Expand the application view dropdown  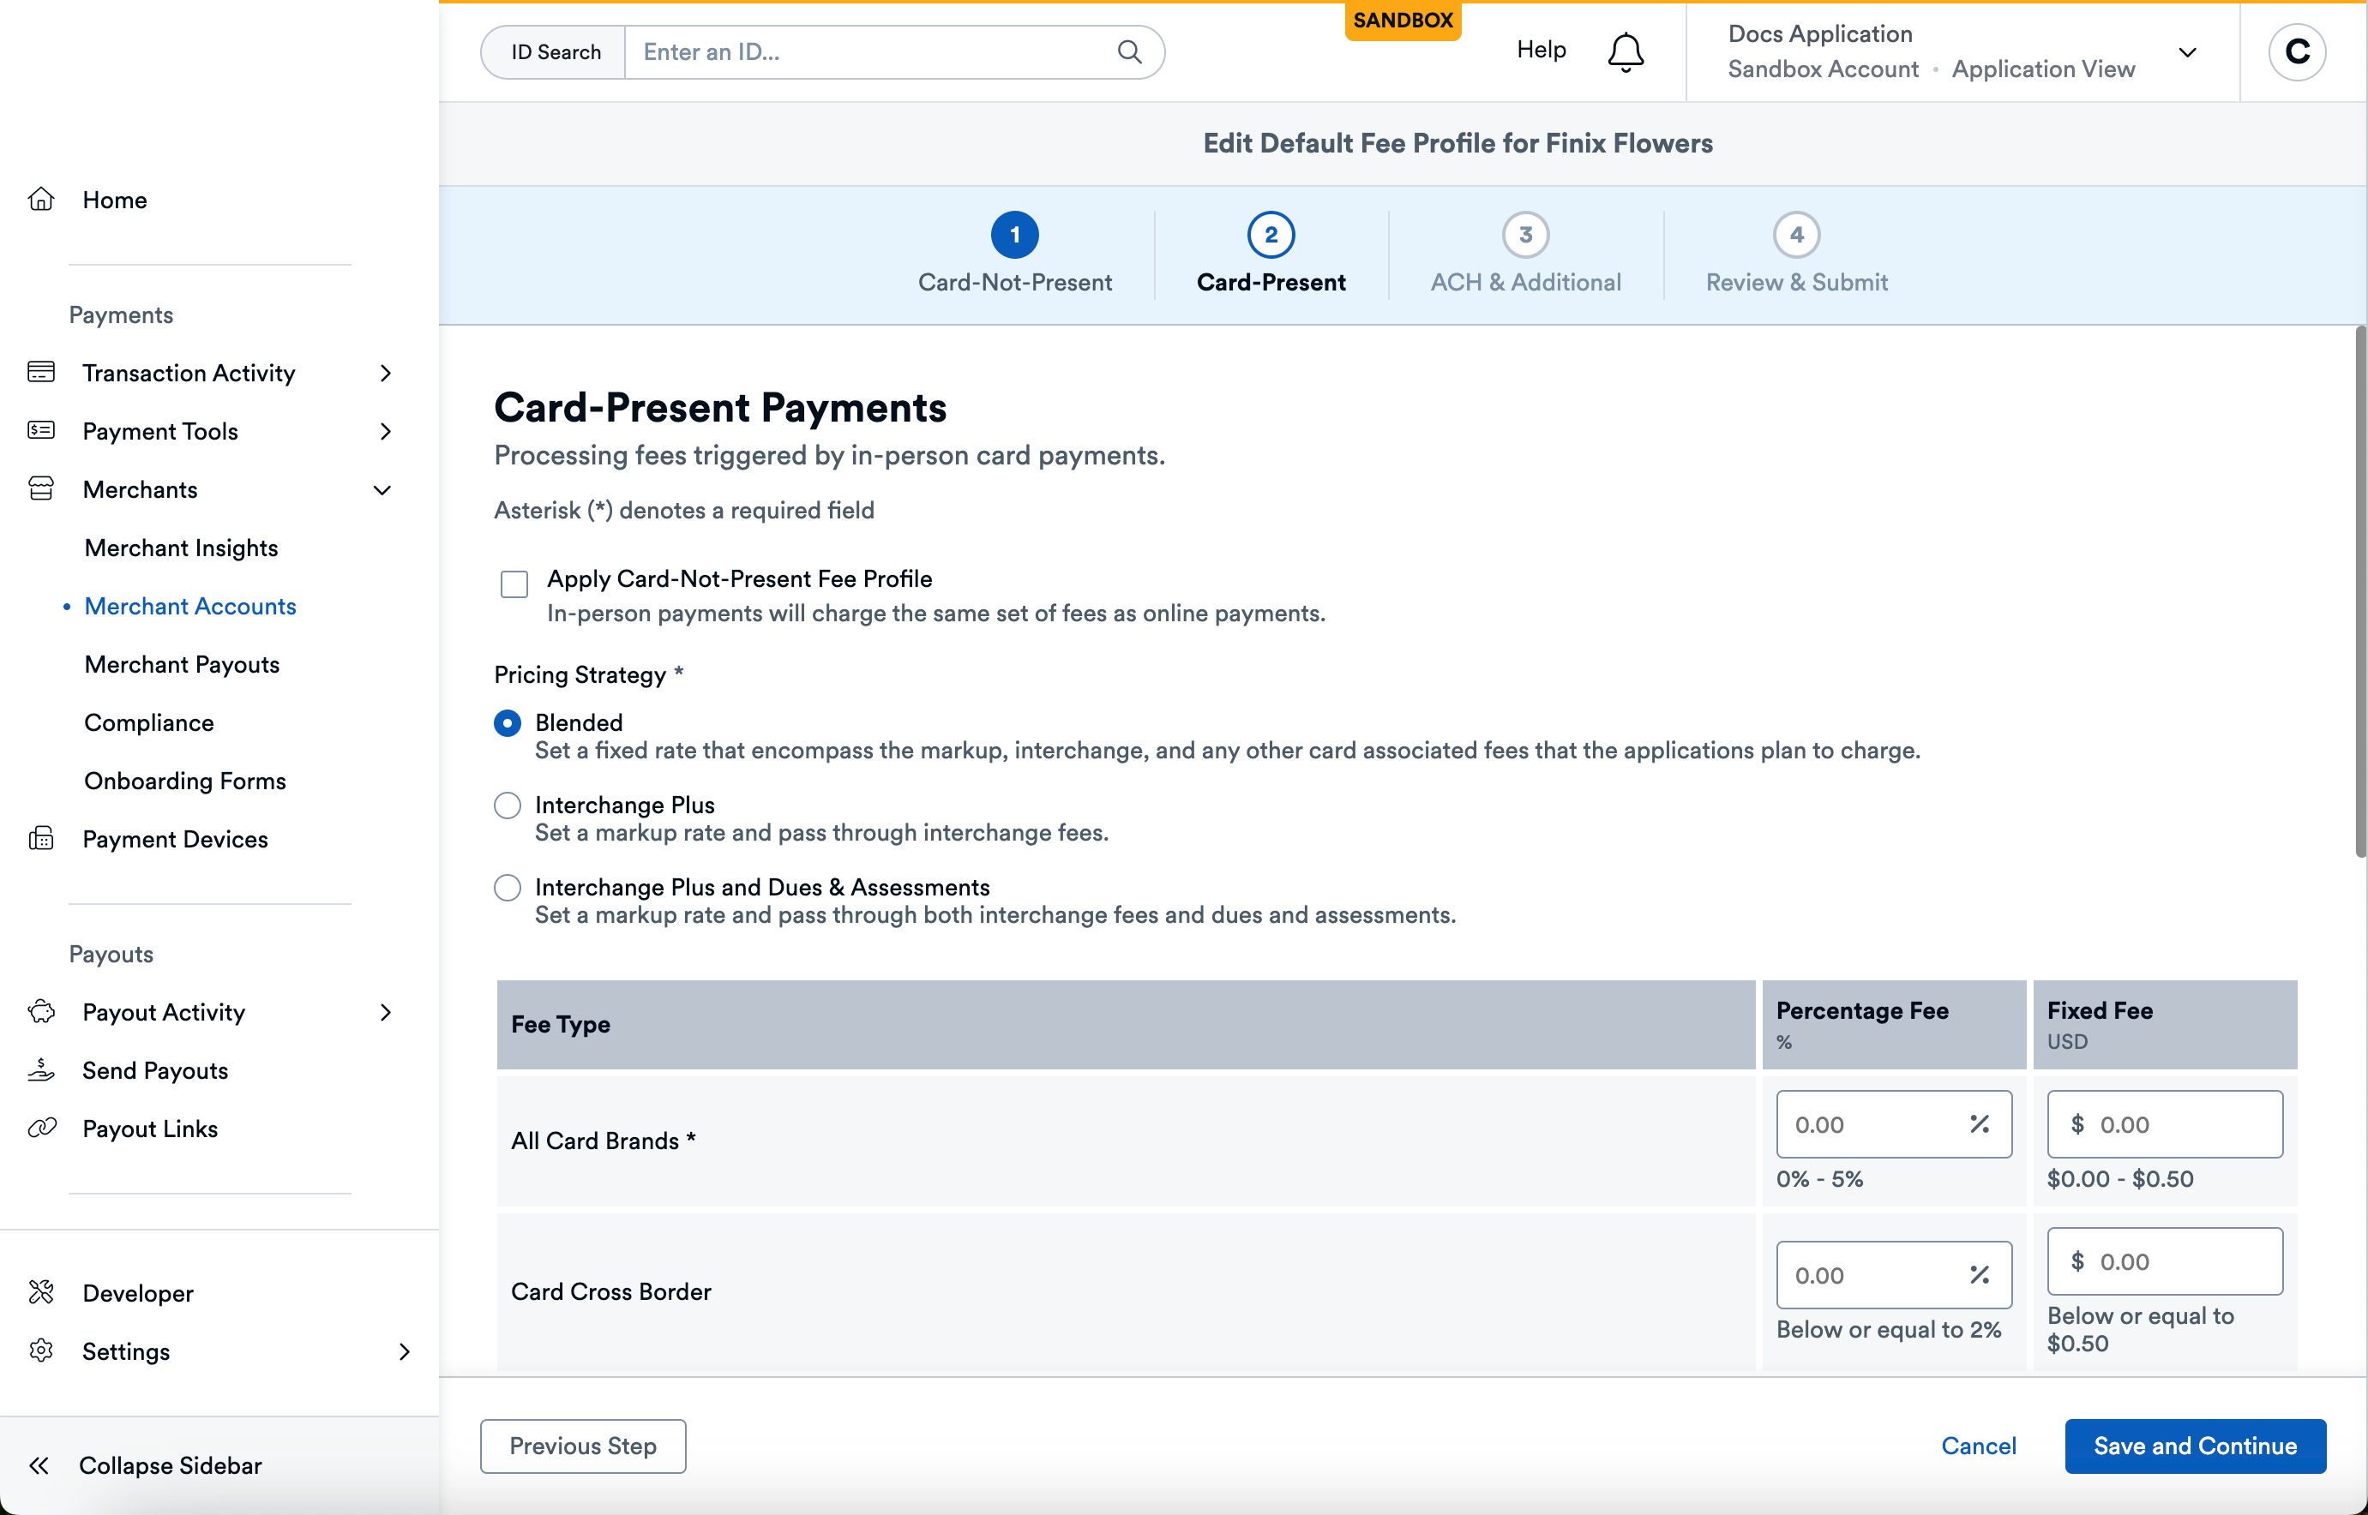(2189, 52)
